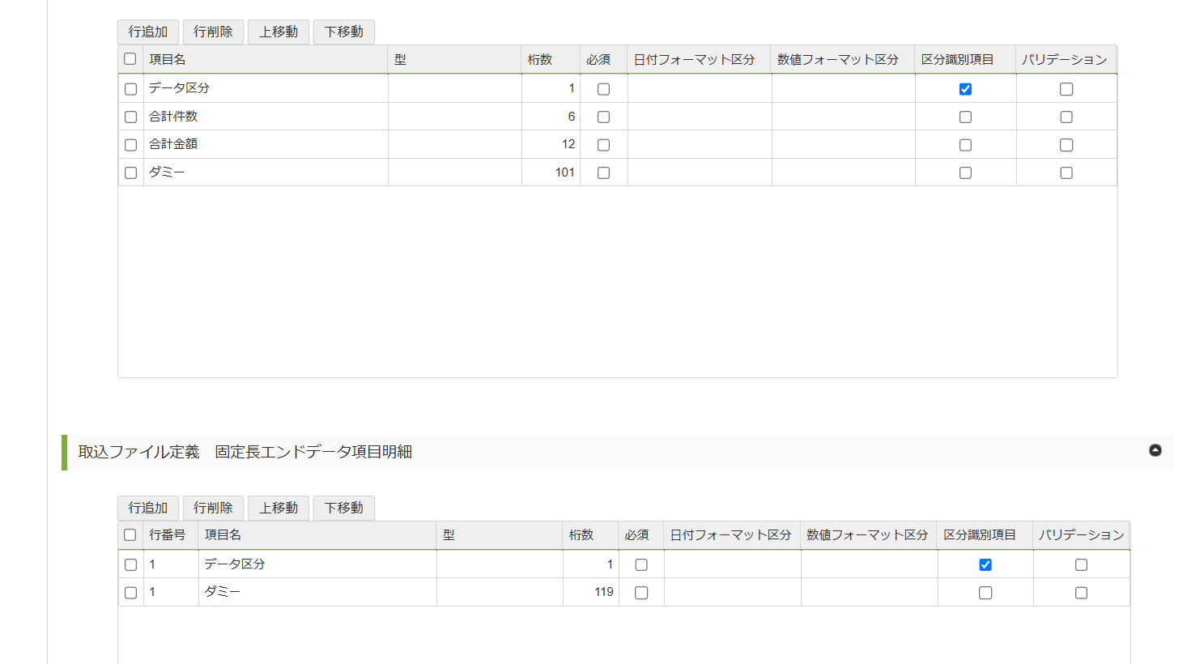This screenshot has height=664, width=1187.
Task: Edit the 桁数 cell showing 119
Action: tap(590, 592)
